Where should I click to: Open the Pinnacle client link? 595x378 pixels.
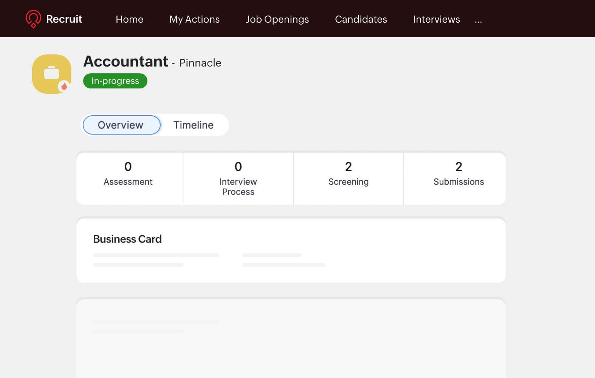point(200,63)
